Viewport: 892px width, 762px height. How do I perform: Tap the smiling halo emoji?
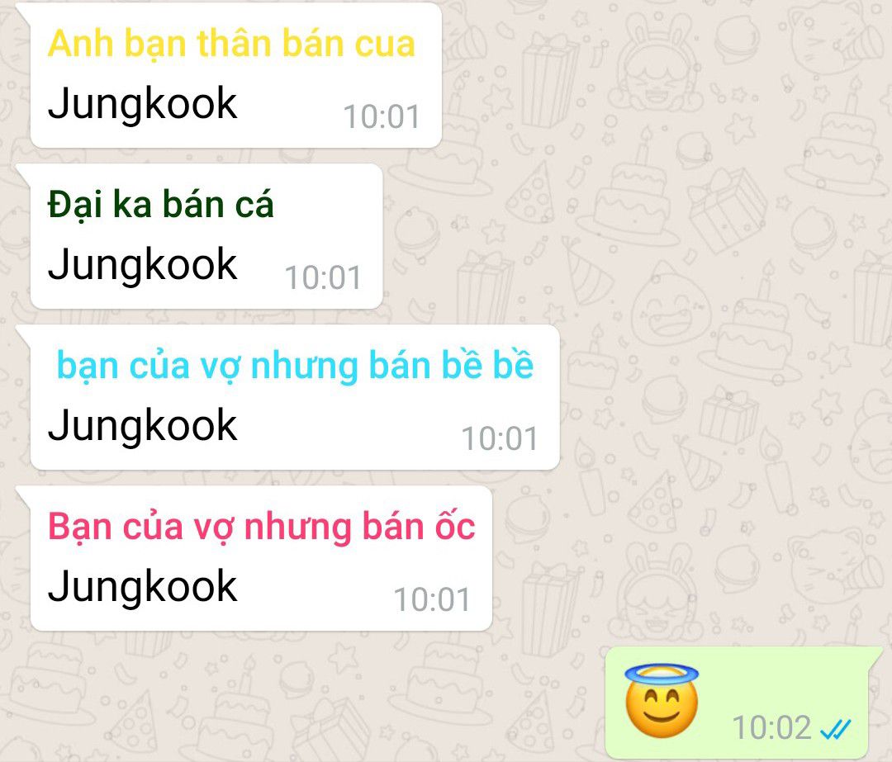point(661,701)
